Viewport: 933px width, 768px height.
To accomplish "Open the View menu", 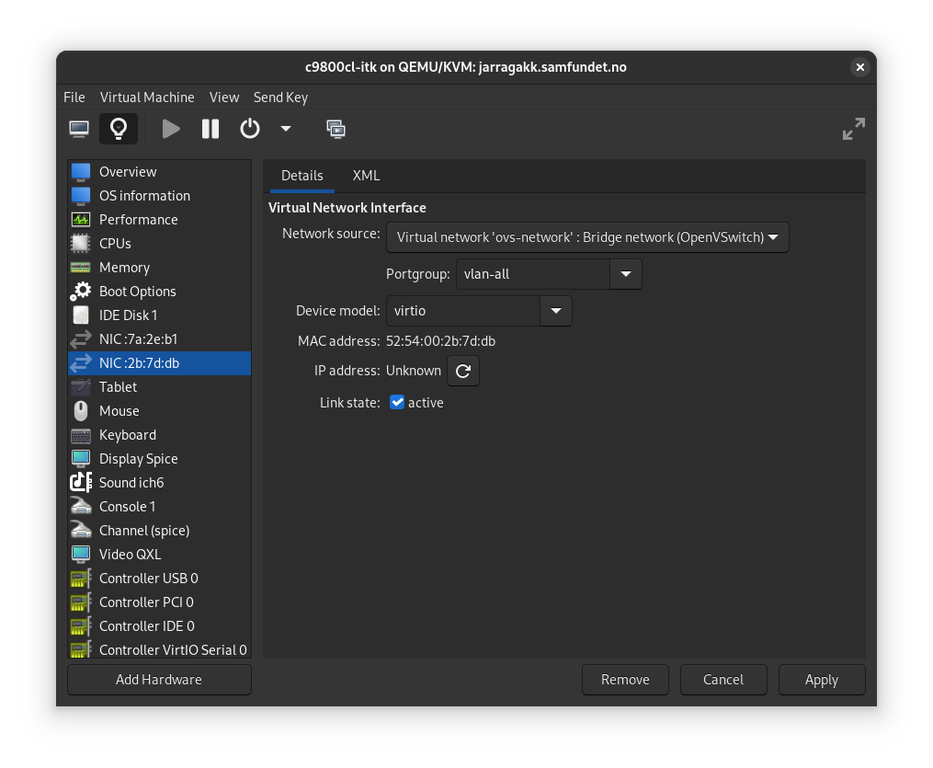I will click(x=224, y=97).
